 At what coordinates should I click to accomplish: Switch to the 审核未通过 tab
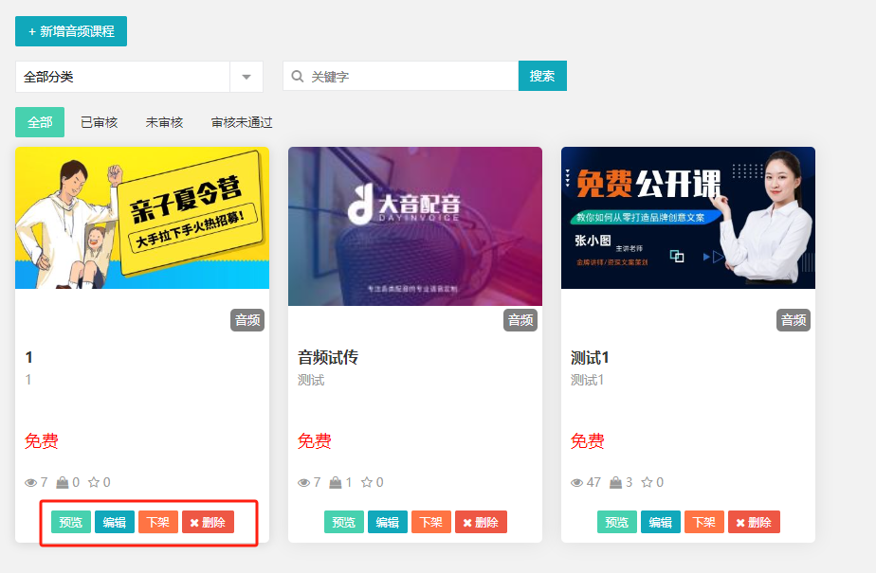coord(242,122)
